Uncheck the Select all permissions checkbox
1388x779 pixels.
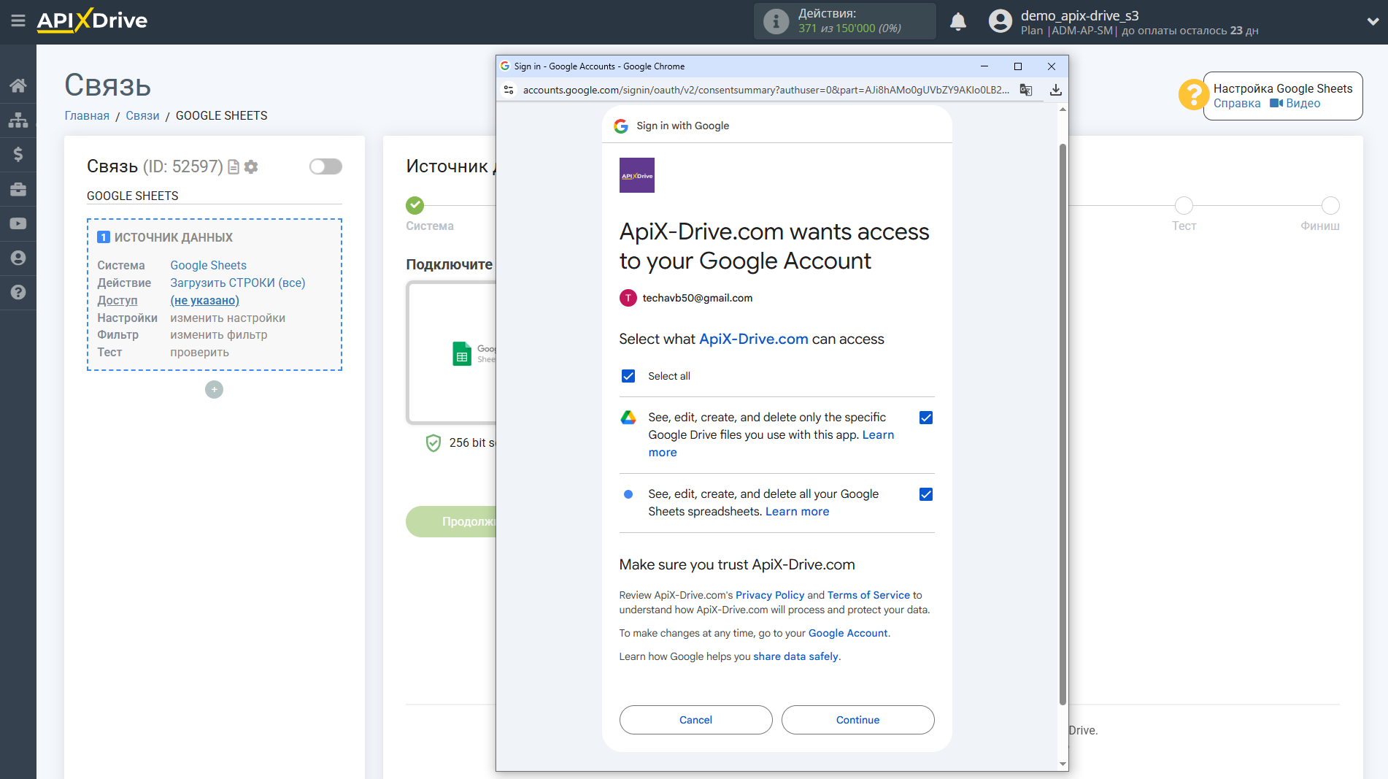(628, 376)
